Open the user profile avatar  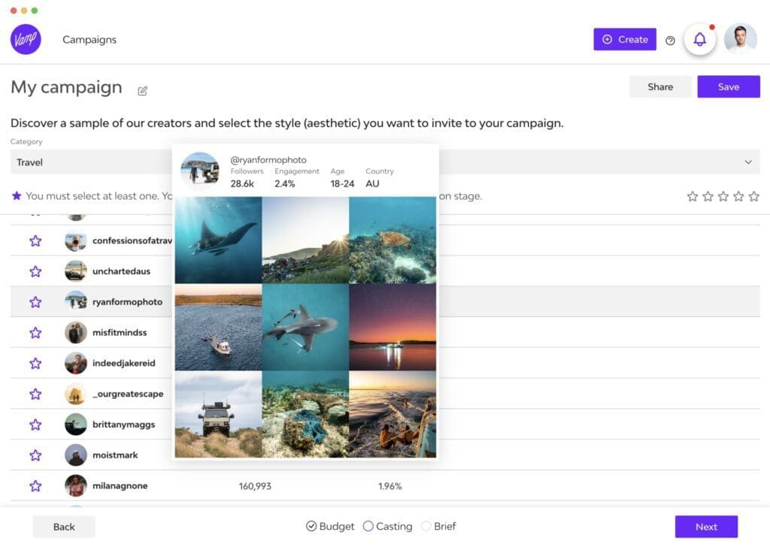tap(740, 39)
